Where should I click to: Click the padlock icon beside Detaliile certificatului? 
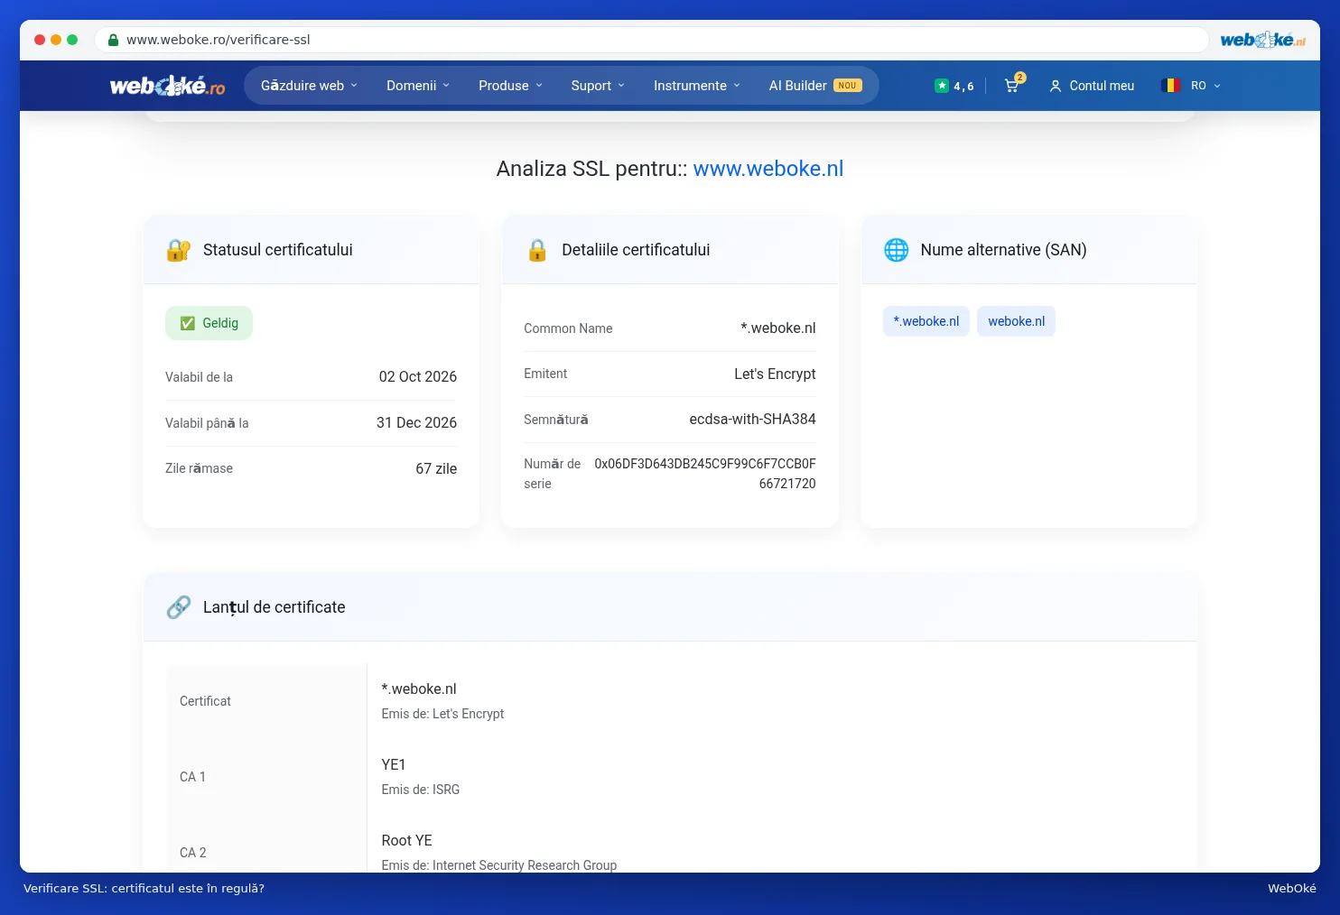[537, 250]
